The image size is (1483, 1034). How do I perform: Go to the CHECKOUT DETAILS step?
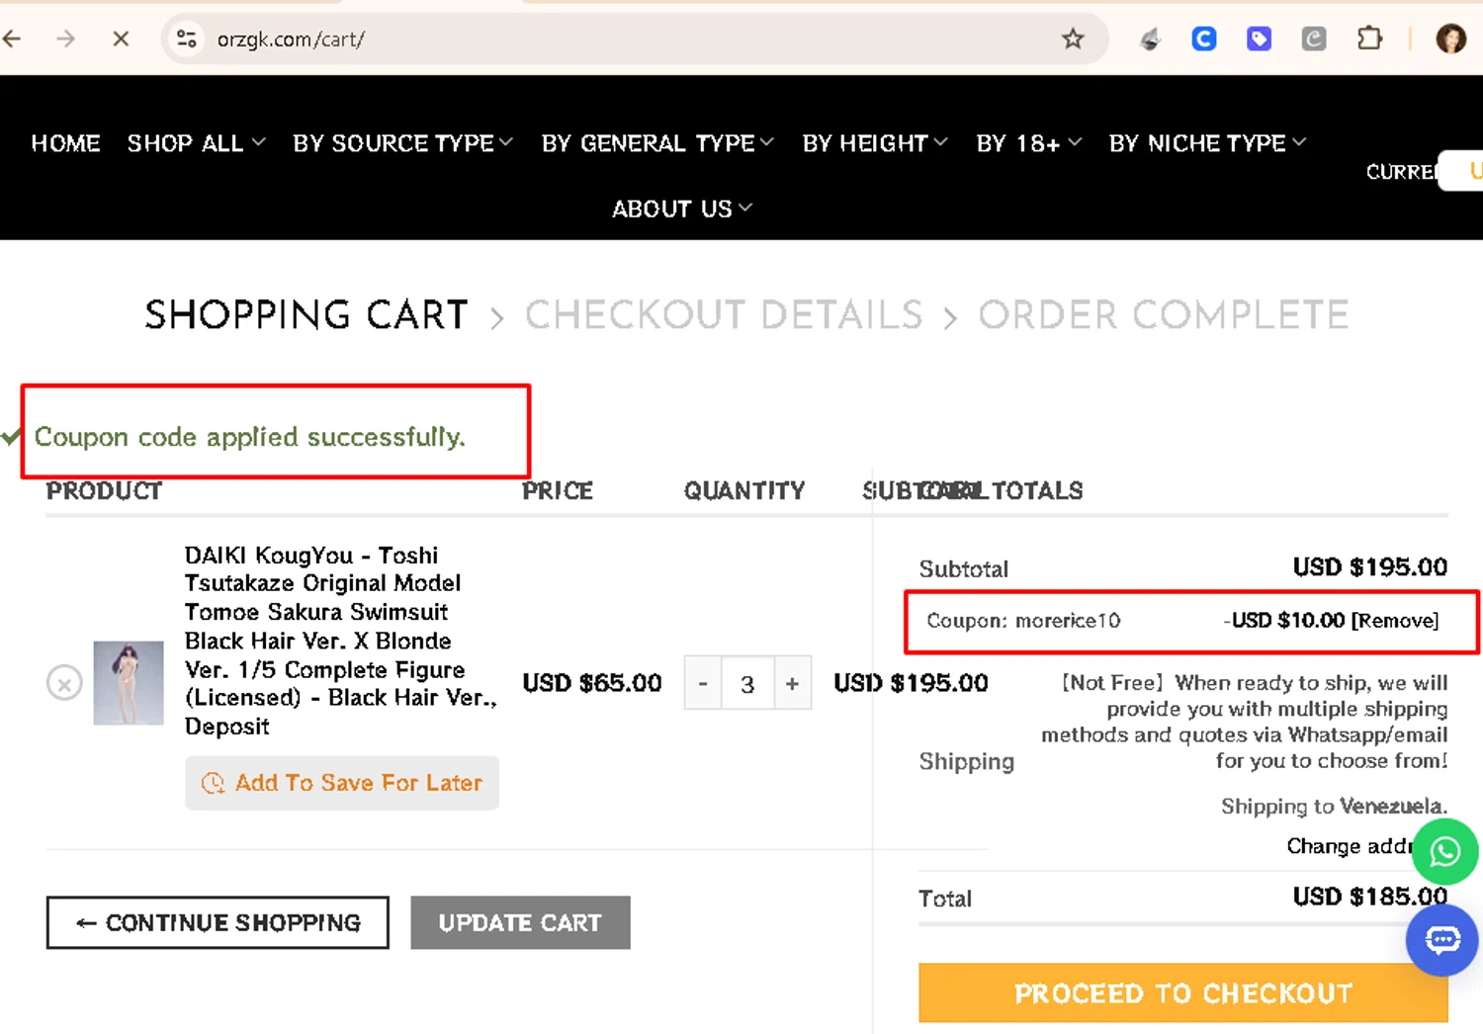pyautogui.click(x=724, y=315)
